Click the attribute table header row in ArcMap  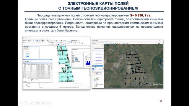pos(37,65)
